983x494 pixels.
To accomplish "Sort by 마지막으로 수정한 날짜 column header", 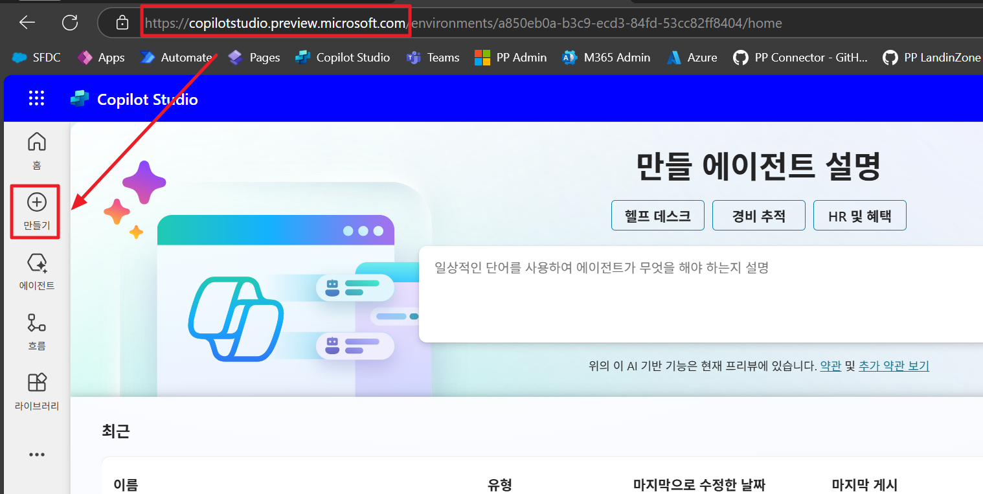I will (x=699, y=485).
